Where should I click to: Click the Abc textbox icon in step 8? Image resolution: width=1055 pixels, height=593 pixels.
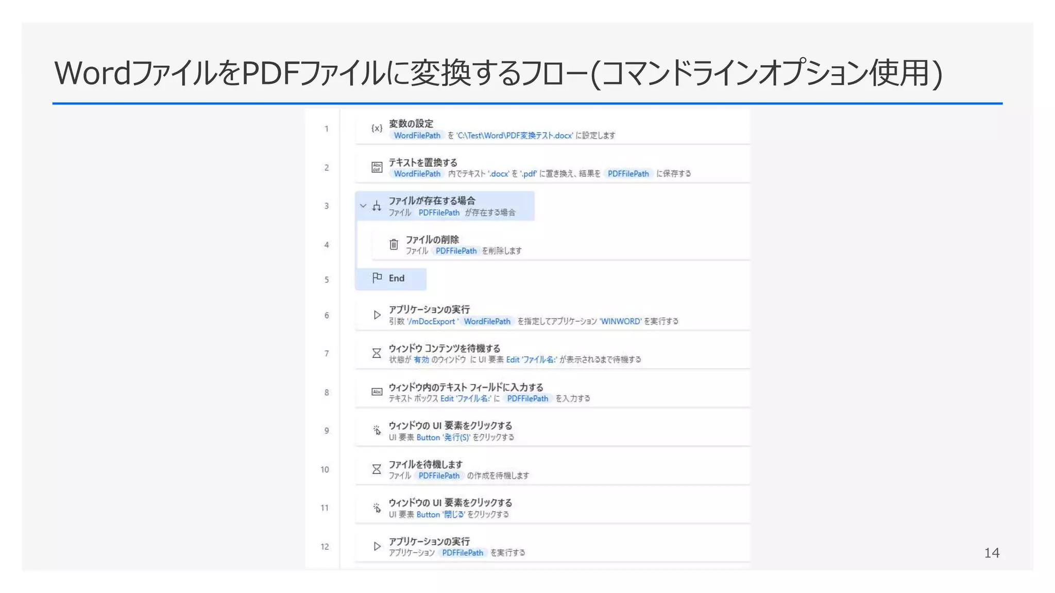tap(377, 392)
